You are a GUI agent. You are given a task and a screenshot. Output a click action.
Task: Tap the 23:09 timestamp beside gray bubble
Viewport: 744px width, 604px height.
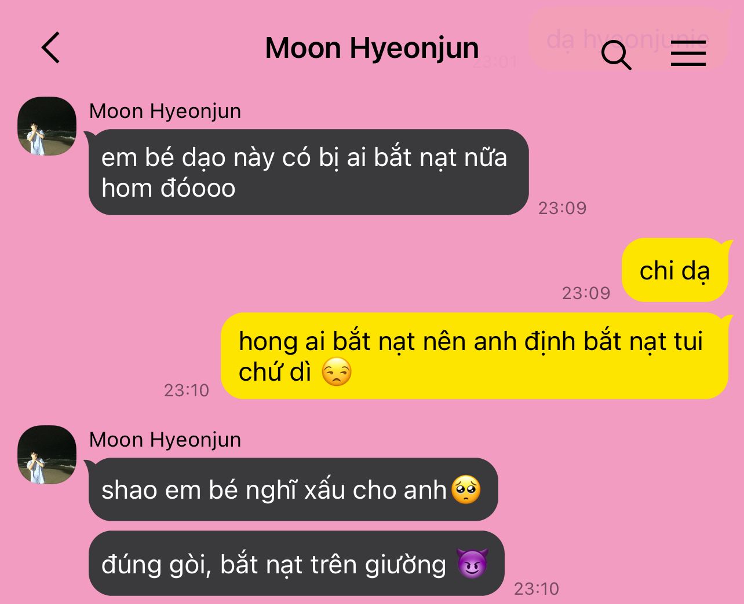tap(562, 208)
